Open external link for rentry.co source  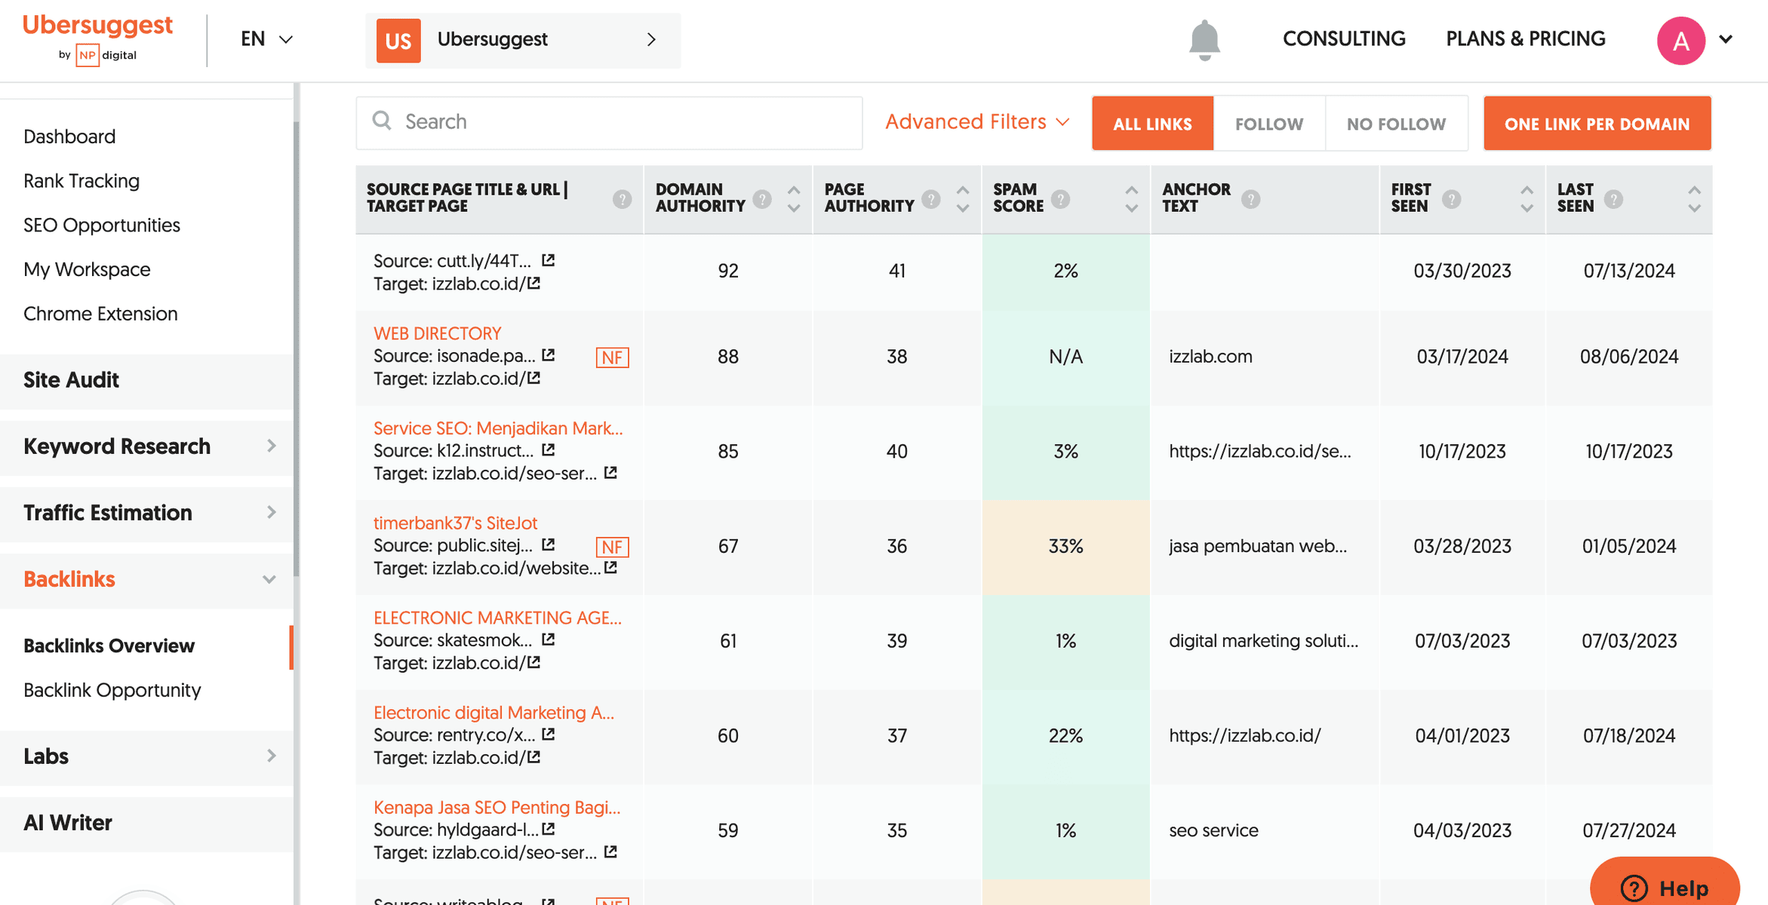(549, 734)
